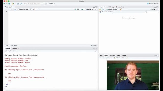Click the Import Dataset button
Image resolution: width=163 pixels, height=91 pixels.
click(x=112, y=9)
